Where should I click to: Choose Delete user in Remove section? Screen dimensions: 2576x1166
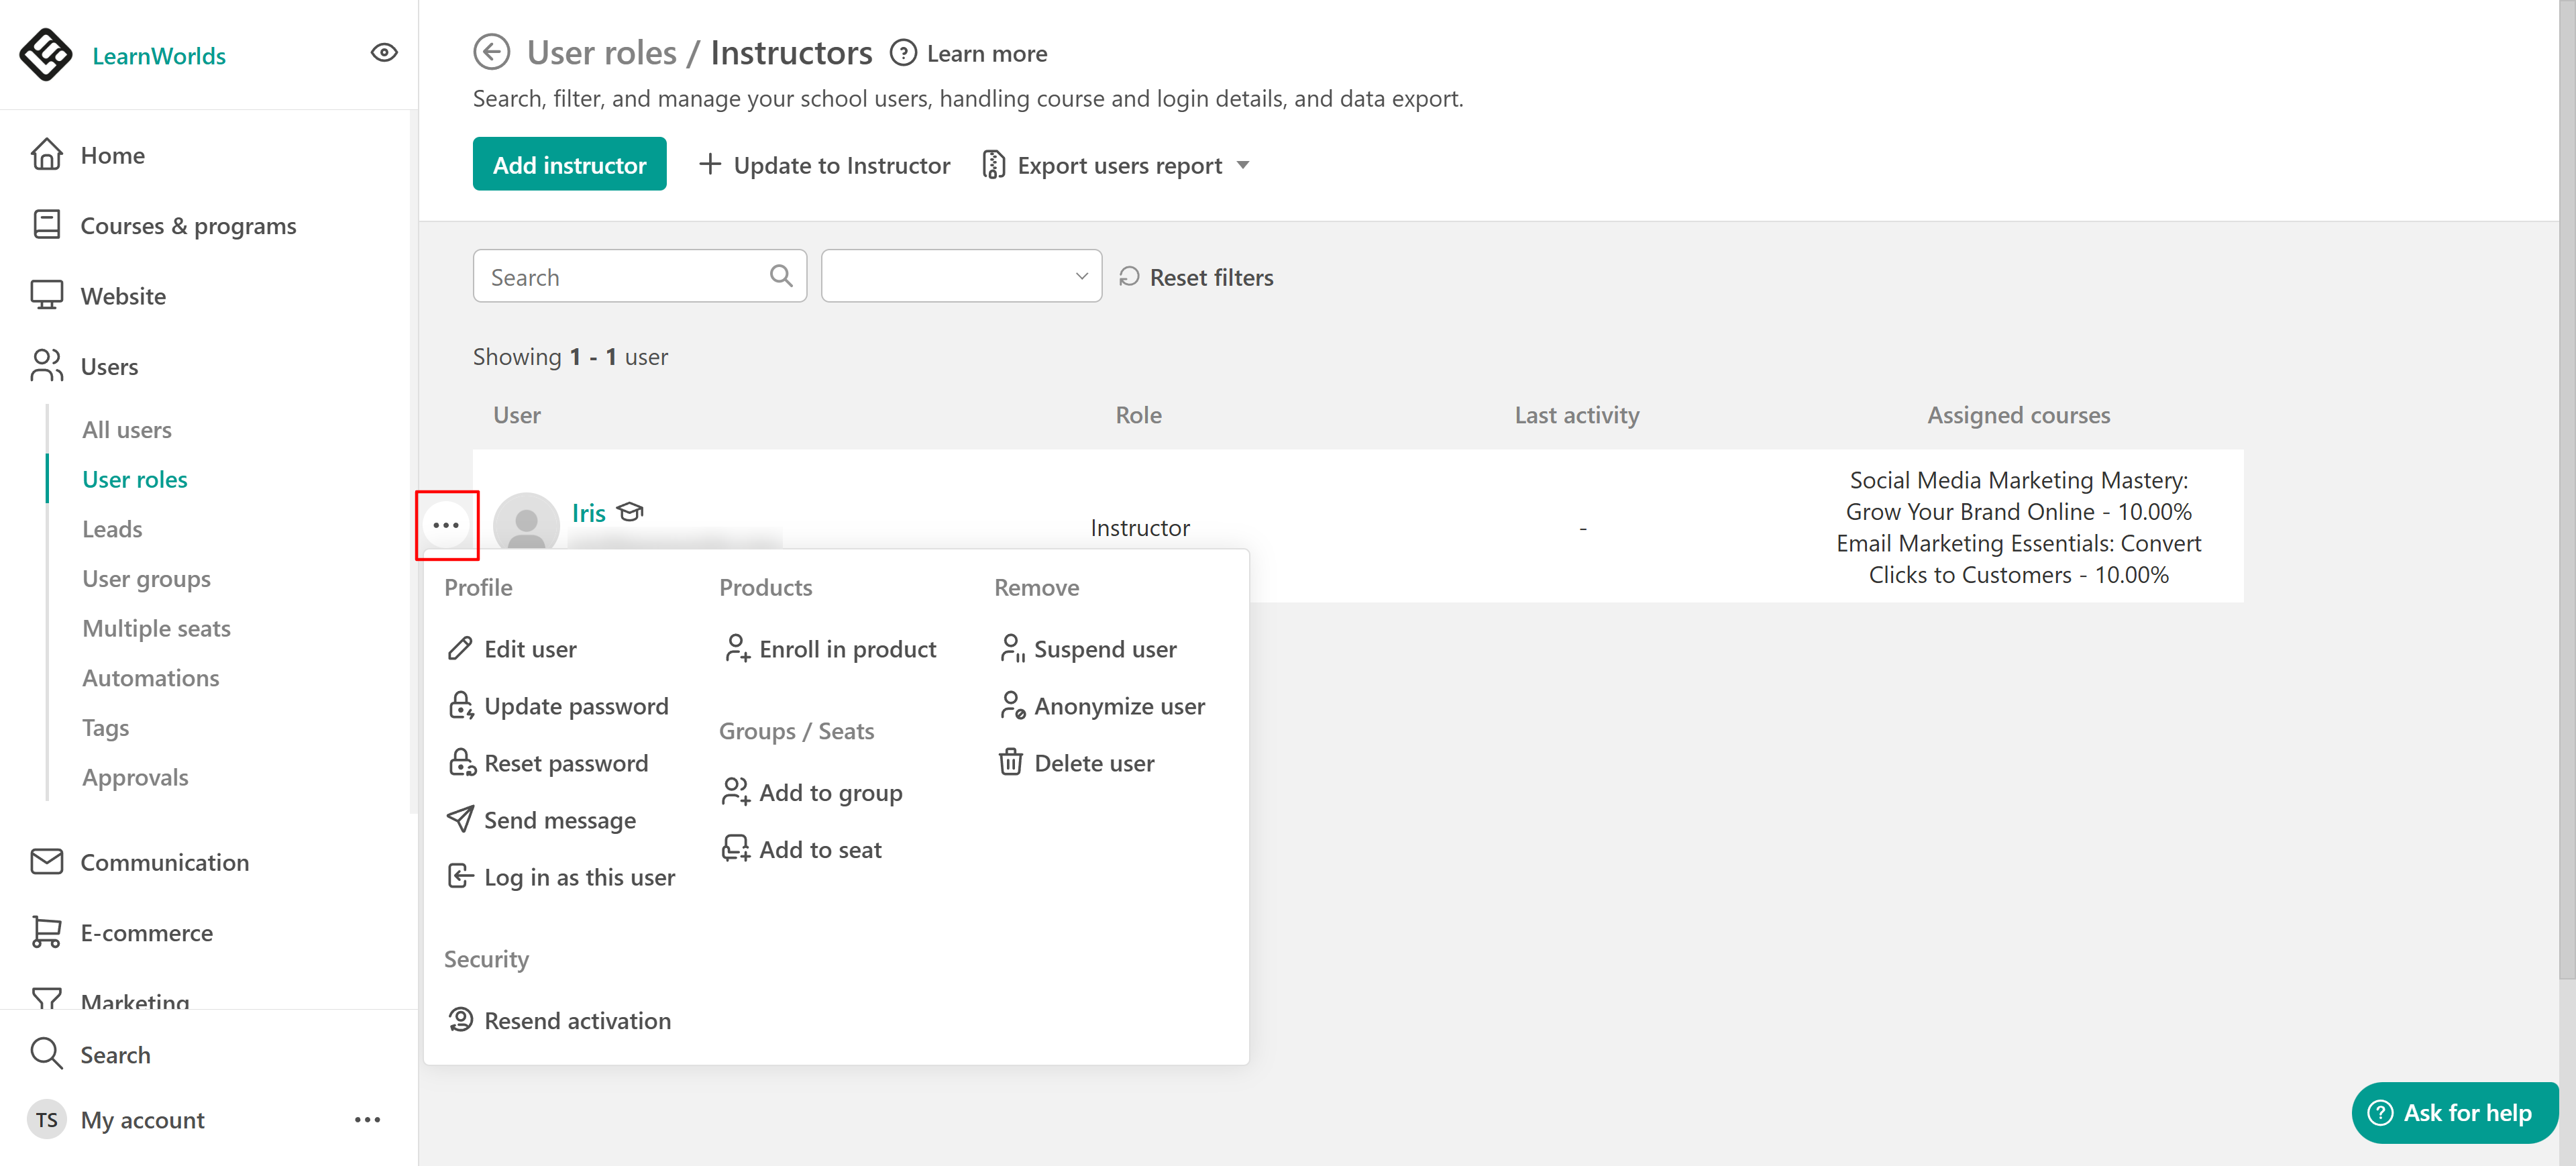point(1093,763)
